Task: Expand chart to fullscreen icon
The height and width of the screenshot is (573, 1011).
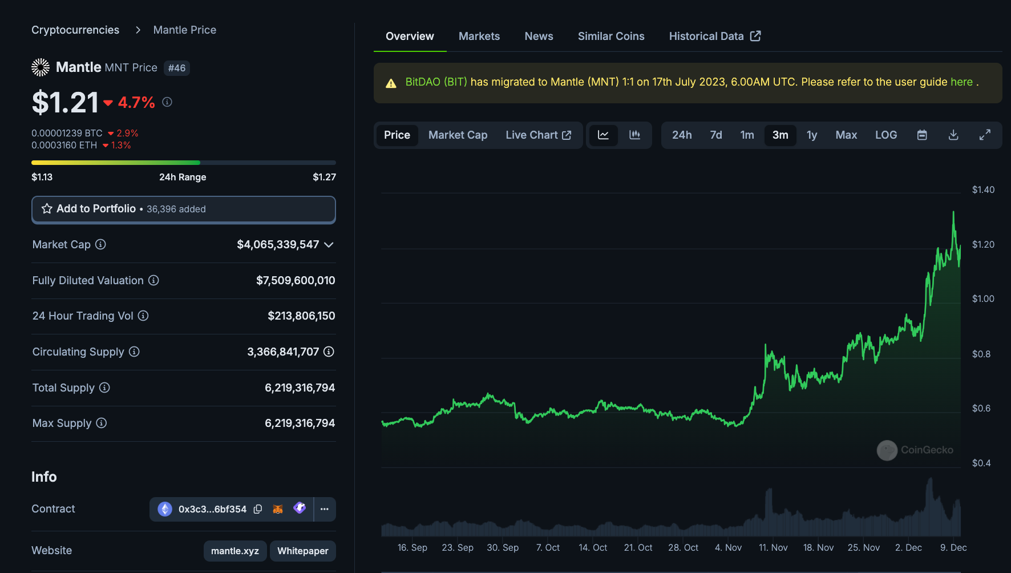Action: pos(985,135)
